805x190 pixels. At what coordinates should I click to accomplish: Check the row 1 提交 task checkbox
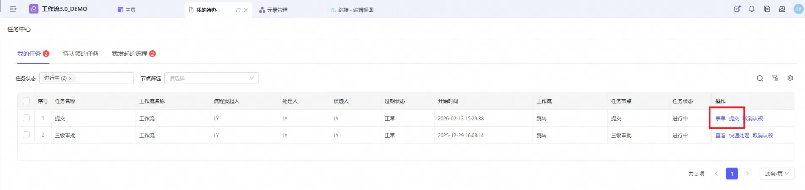coord(26,118)
